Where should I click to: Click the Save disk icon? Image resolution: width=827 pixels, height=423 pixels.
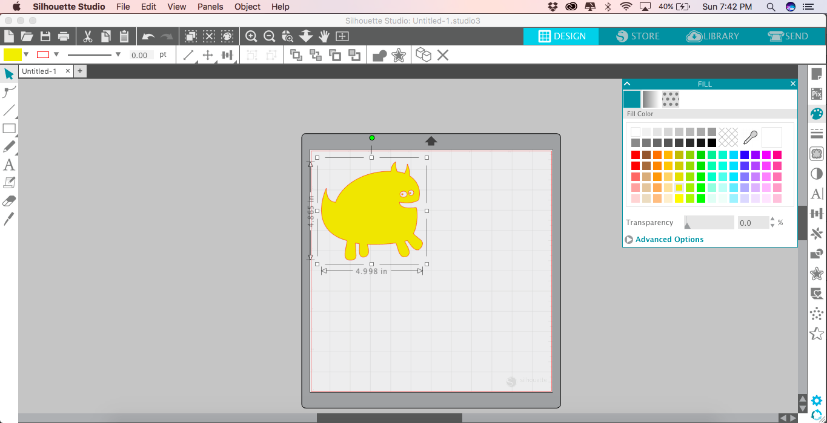pos(45,36)
